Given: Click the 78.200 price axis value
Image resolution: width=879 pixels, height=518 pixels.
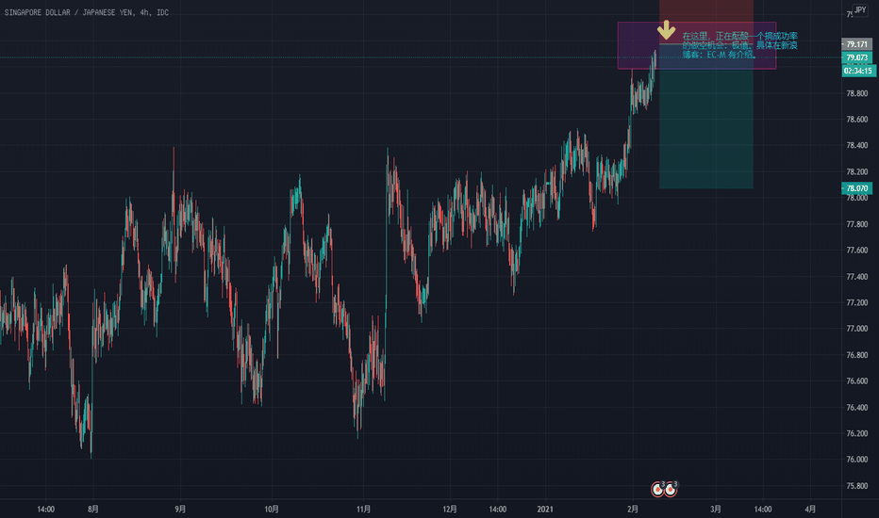Looking at the screenshot, I should click(857, 172).
